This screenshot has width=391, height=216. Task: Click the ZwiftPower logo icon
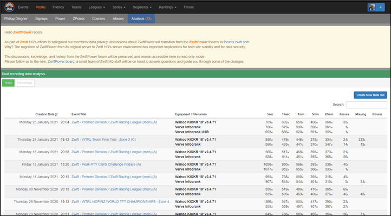pyautogui.click(x=9, y=7)
